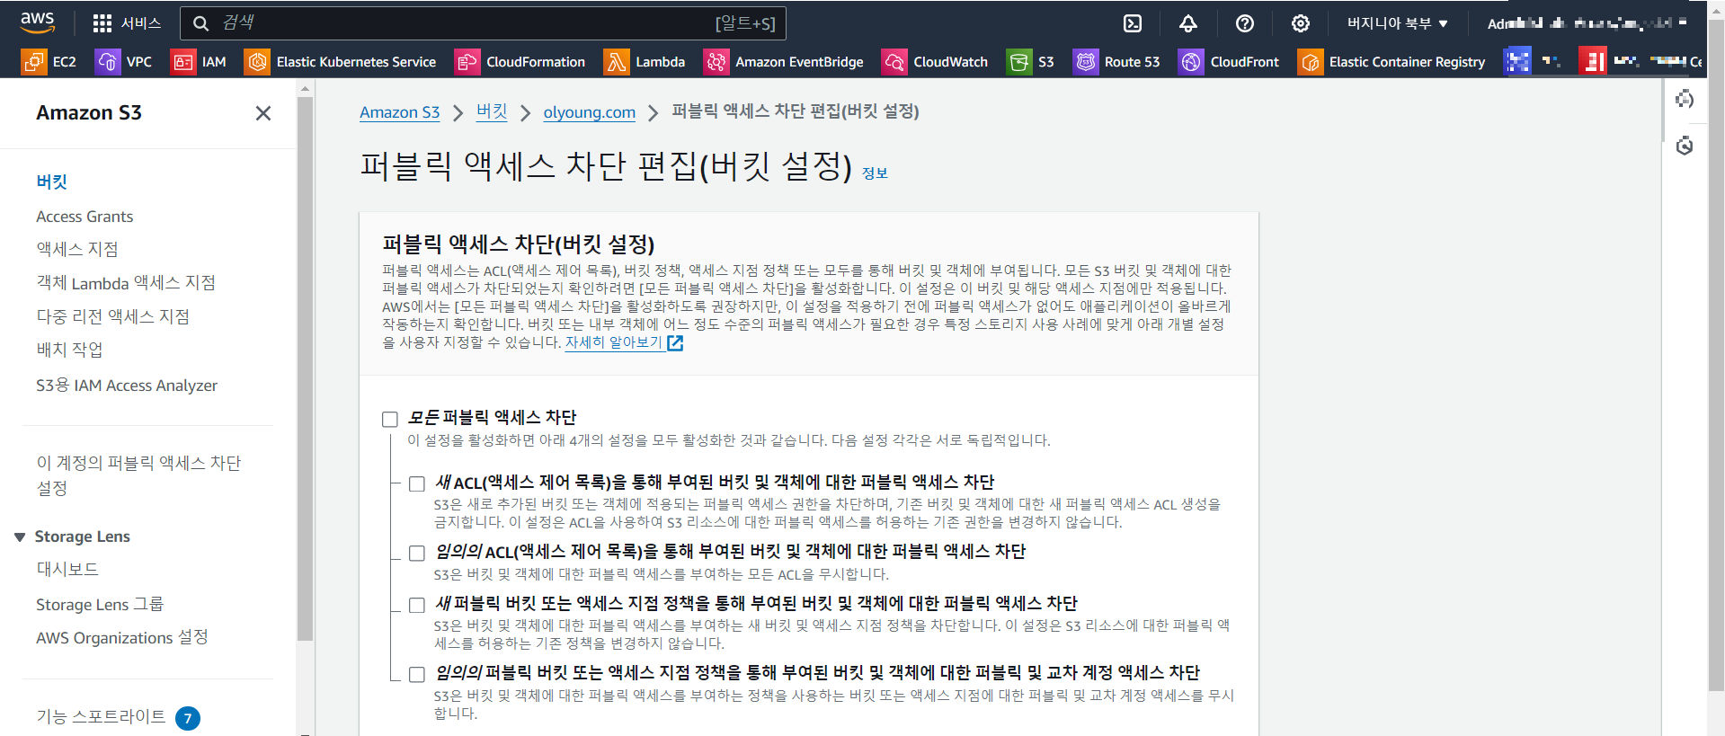Open 이 계정의 퍼블릭 액세스 차단 설정
The image size is (1725, 736).
click(138, 475)
